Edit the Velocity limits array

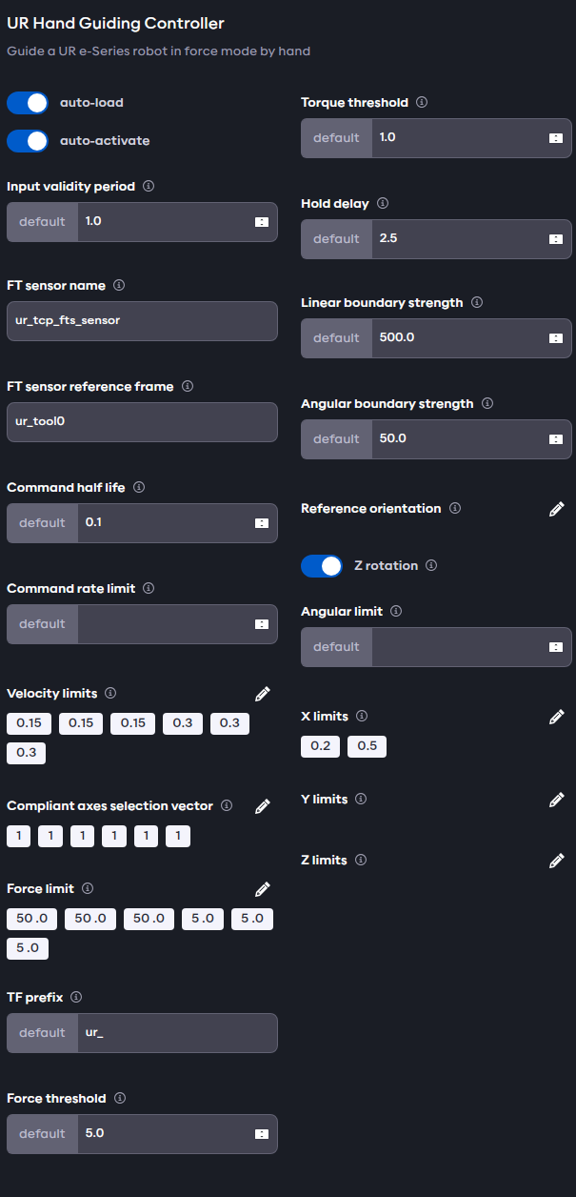tap(263, 694)
